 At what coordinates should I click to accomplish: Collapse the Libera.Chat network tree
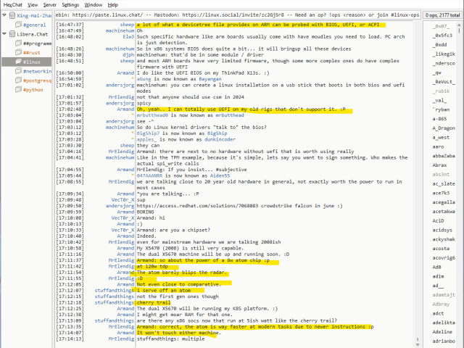(x=4, y=34)
